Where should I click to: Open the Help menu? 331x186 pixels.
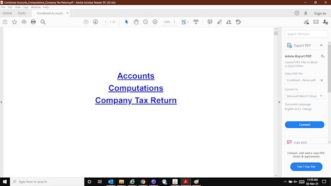tap(46, 7)
